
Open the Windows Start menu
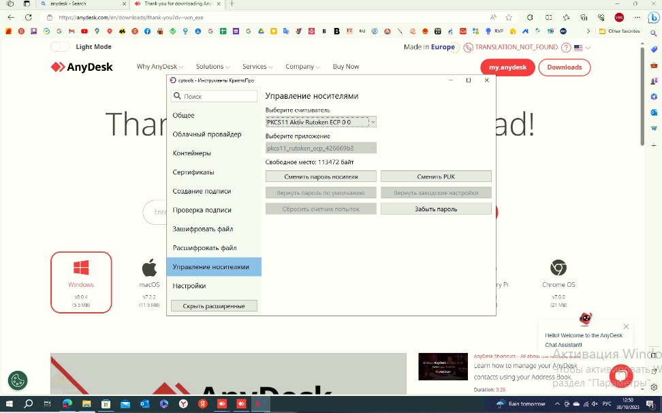coord(9,403)
